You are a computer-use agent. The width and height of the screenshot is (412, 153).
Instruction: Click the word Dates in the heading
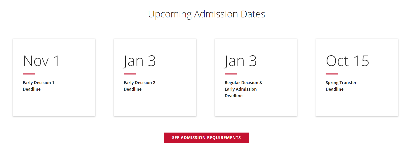pos(253,14)
